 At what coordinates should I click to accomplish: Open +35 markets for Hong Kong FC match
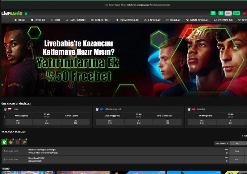pyautogui.click(x=226, y=158)
